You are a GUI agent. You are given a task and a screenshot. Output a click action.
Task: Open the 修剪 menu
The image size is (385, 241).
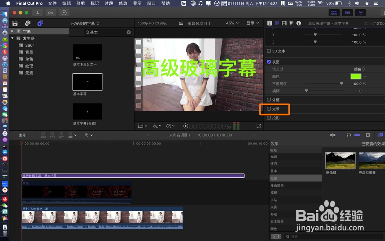(x=80, y=3)
